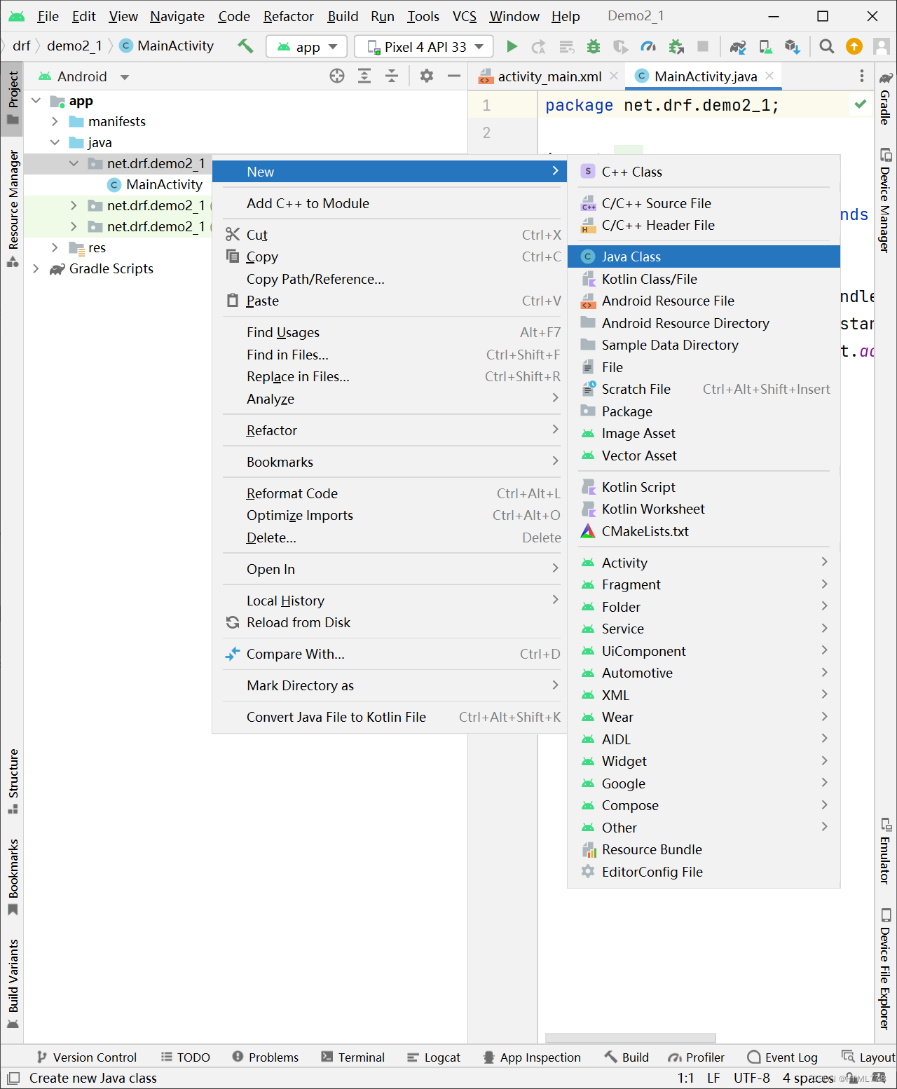Viewport: 897px width, 1089px height.
Task: Click the Select Opened File target icon
Action: pos(337,76)
